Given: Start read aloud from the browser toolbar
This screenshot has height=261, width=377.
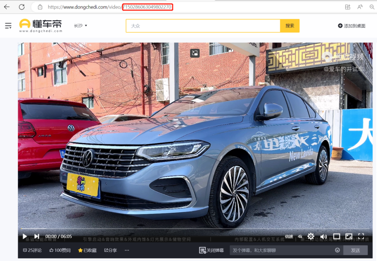Looking at the screenshot, I should [360, 7].
